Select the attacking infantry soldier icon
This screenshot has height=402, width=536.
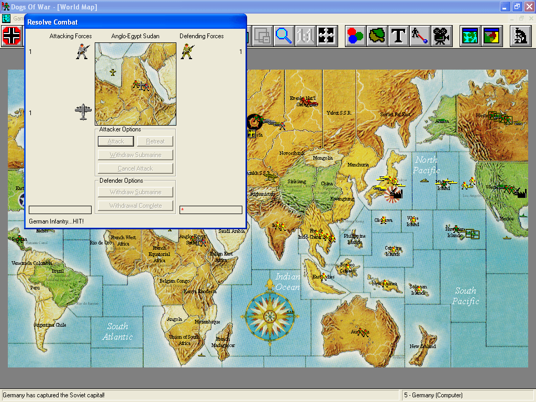(82, 52)
